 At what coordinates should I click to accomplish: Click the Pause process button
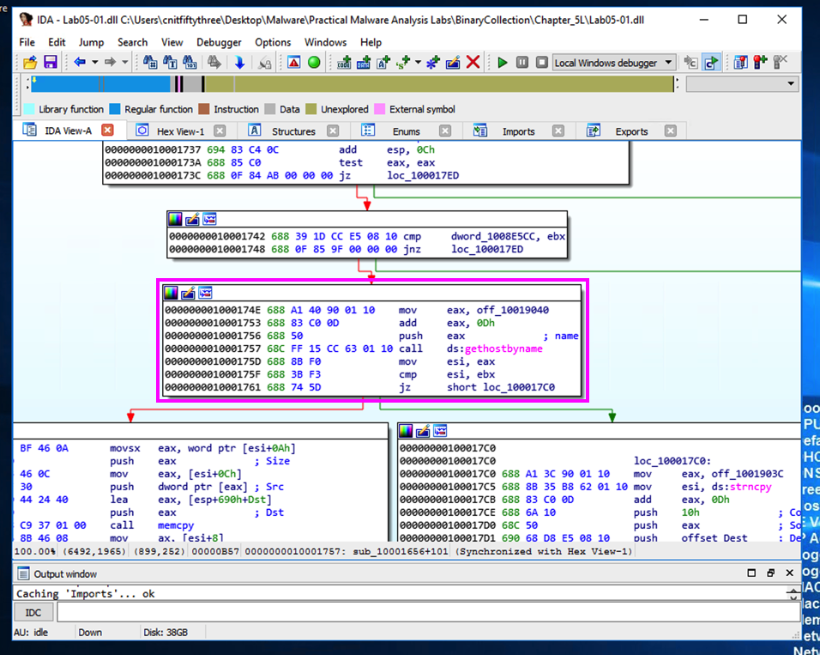point(522,63)
